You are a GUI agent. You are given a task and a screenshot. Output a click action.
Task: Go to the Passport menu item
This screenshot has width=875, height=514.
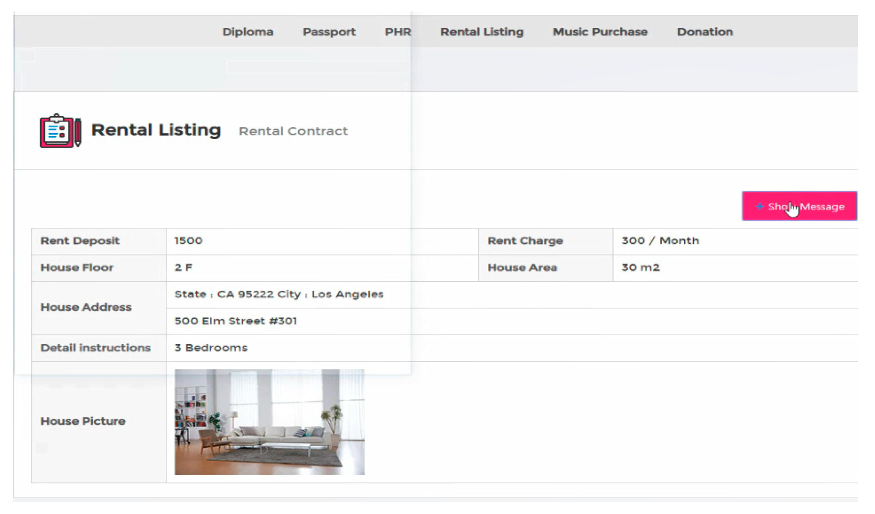coord(329,31)
